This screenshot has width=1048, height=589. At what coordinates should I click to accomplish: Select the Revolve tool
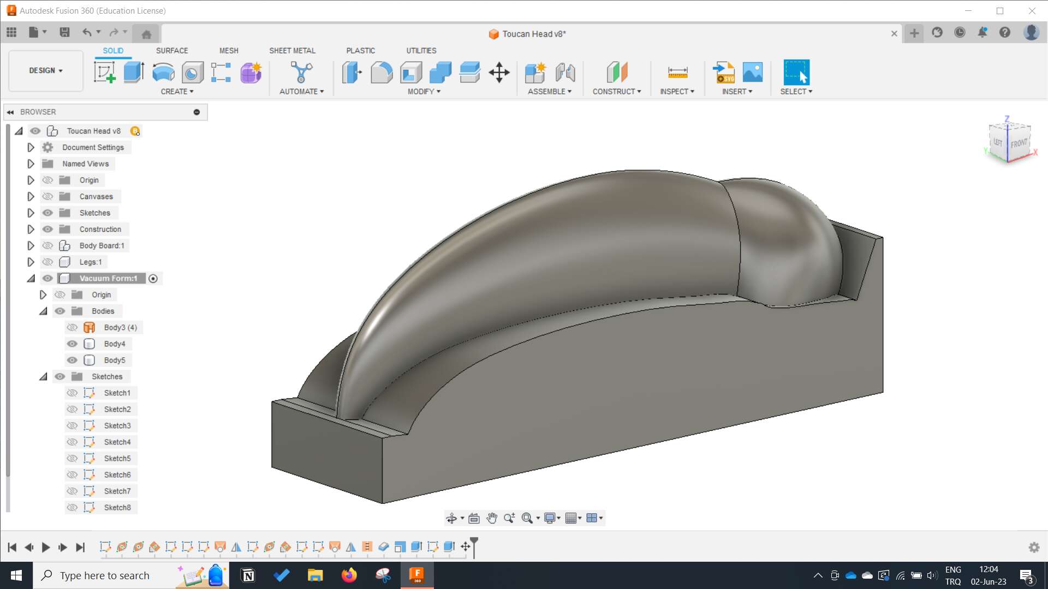[163, 72]
